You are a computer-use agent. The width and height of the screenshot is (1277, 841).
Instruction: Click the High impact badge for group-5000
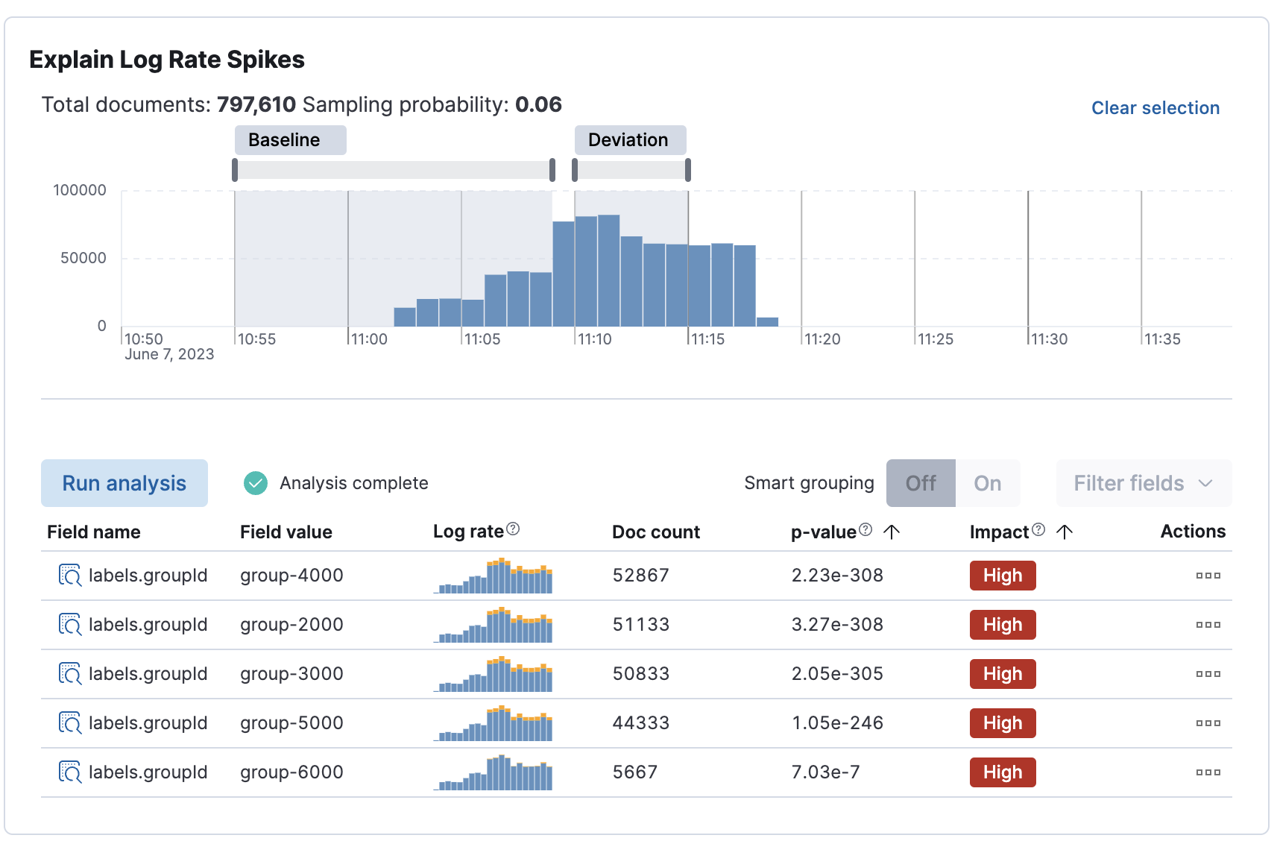point(1002,723)
